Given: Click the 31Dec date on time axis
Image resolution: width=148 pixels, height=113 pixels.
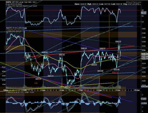Looking at the screenshot, I should (x=6, y=90).
